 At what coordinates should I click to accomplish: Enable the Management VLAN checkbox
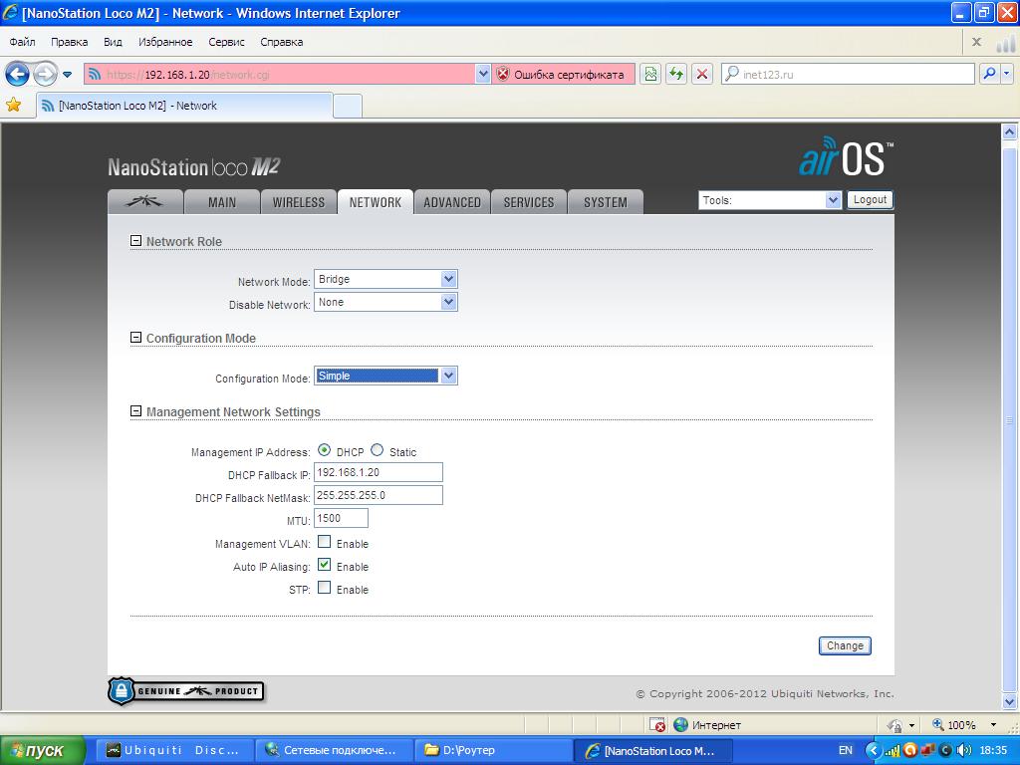[x=324, y=543]
